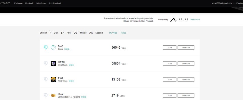Click the LMA token name
The image size is (243, 100).
pyautogui.click(x=60, y=94)
